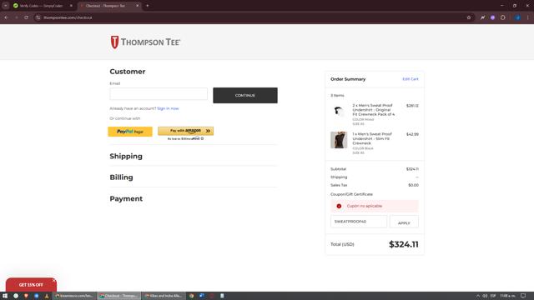
Task: Click the CONTINUE button
Action: point(245,95)
